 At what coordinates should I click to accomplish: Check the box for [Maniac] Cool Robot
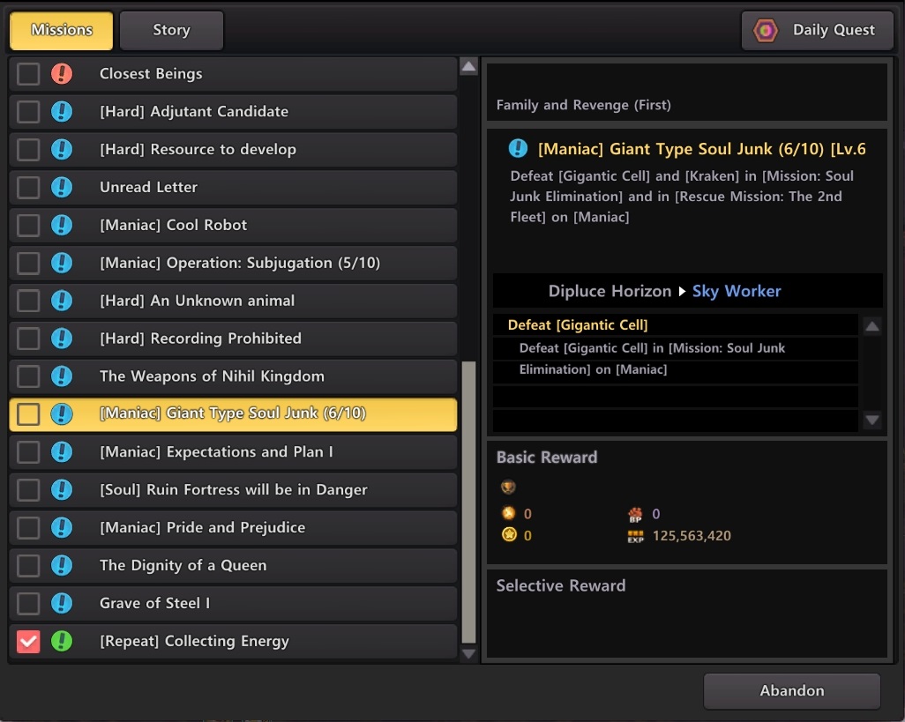28,225
